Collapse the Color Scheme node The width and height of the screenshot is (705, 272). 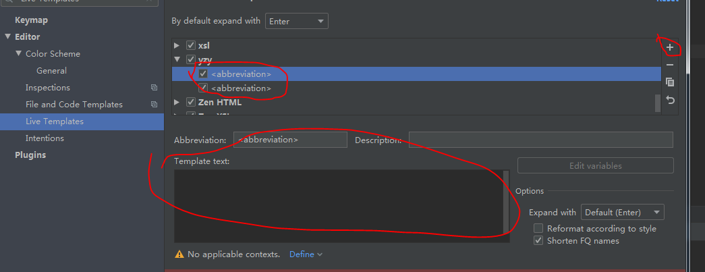[18, 53]
